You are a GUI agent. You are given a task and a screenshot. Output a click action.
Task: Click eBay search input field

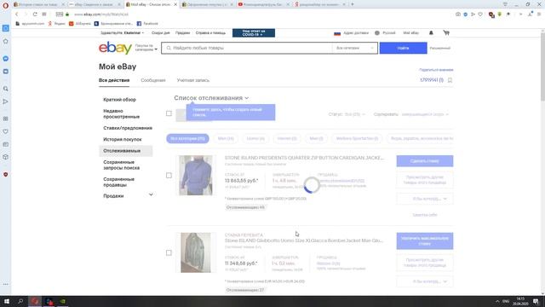(247, 48)
